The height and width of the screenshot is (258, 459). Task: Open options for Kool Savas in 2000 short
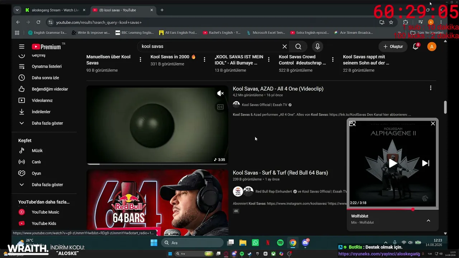[204, 59]
